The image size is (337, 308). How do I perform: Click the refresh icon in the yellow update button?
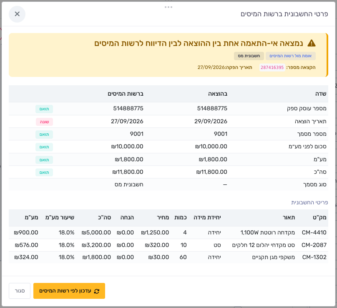click(x=97, y=291)
